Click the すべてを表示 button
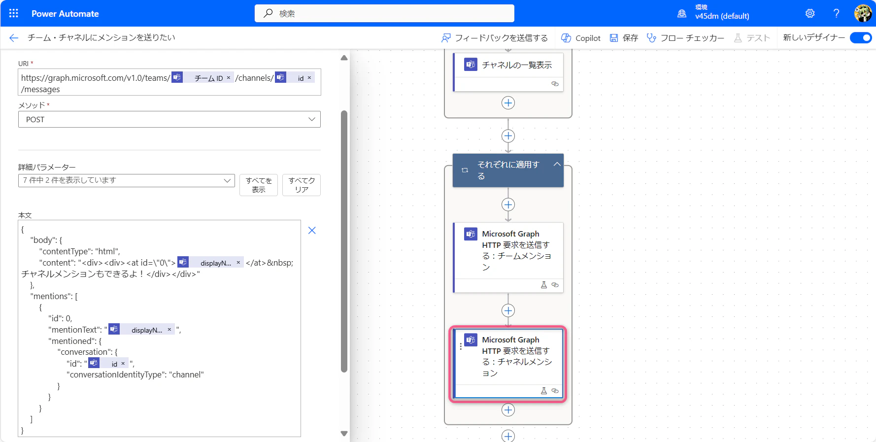This screenshot has height=442, width=876. pos(259,185)
